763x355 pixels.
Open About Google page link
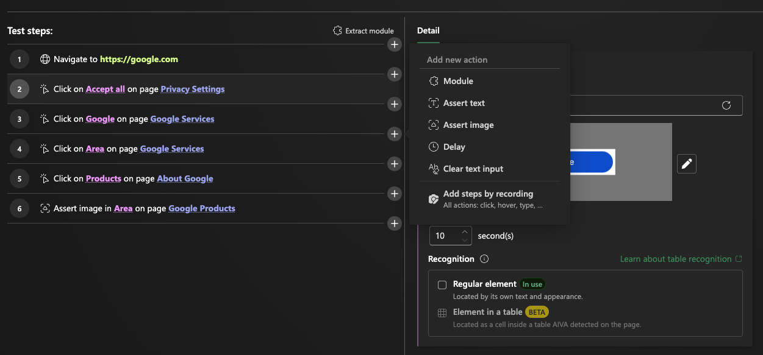185,178
